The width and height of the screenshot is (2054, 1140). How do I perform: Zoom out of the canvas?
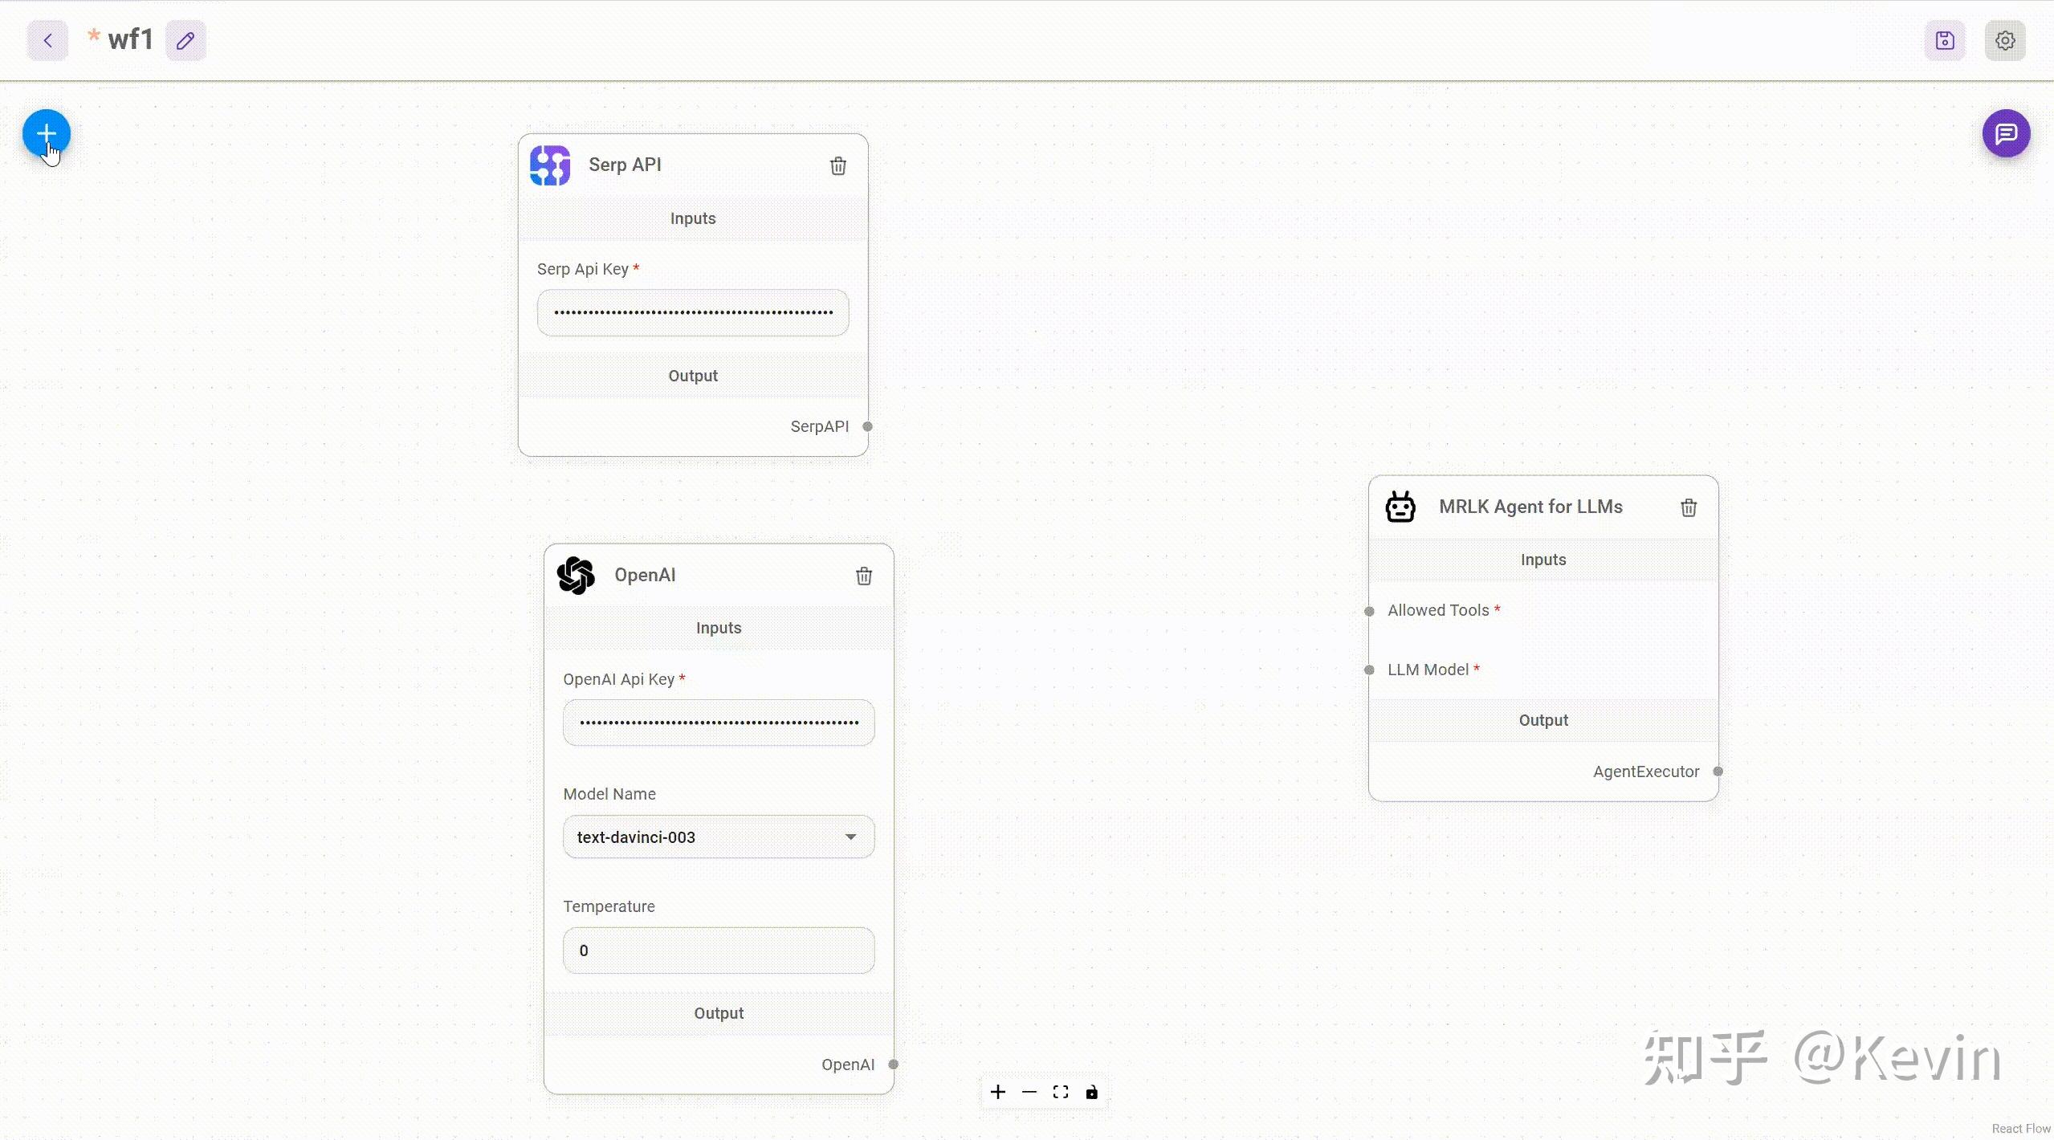pos(1029,1092)
